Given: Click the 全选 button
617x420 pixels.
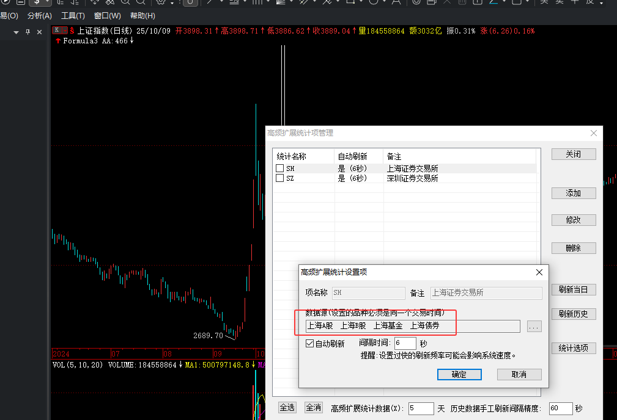Looking at the screenshot, I should 287,407.
